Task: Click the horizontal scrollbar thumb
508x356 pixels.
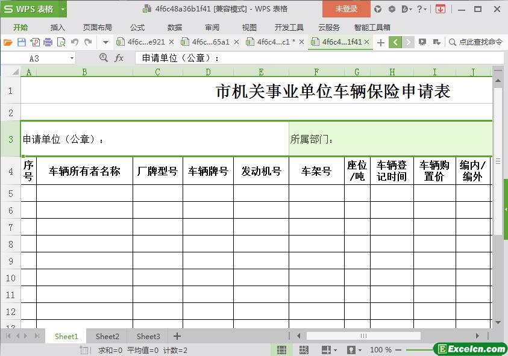Action: tap(363, 336)
